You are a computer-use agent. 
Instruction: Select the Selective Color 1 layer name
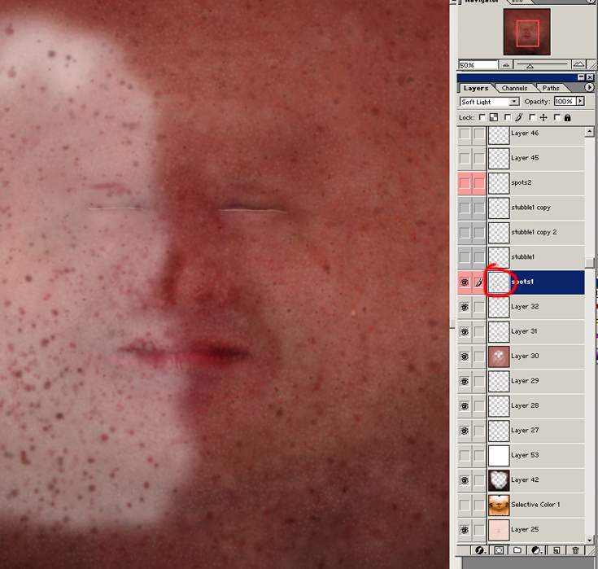point(535,505)
